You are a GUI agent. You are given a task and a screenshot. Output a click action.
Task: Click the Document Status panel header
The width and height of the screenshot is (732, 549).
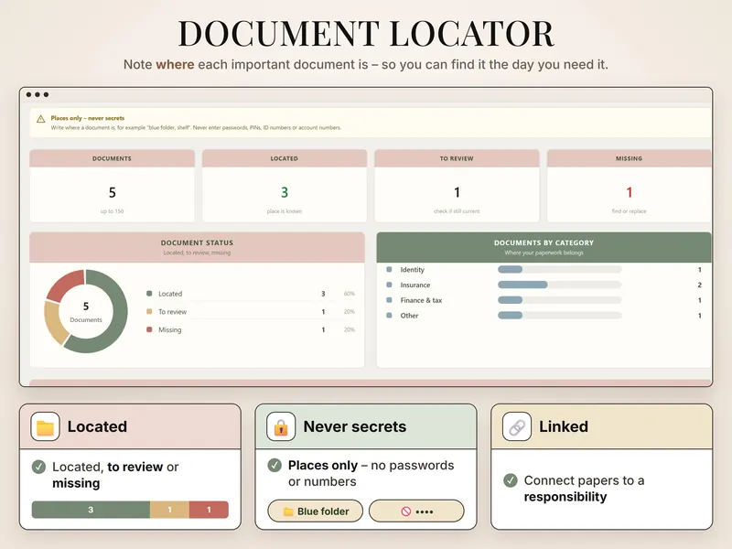[197, 247]
